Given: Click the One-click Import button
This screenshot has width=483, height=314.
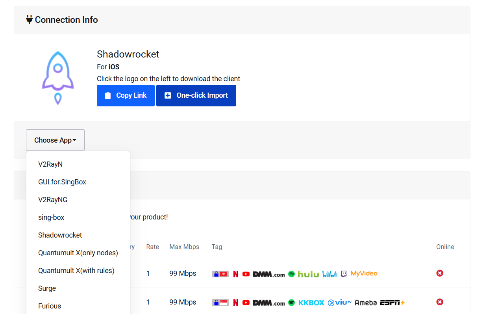Looking at the screenshot, I should [196, 95].
